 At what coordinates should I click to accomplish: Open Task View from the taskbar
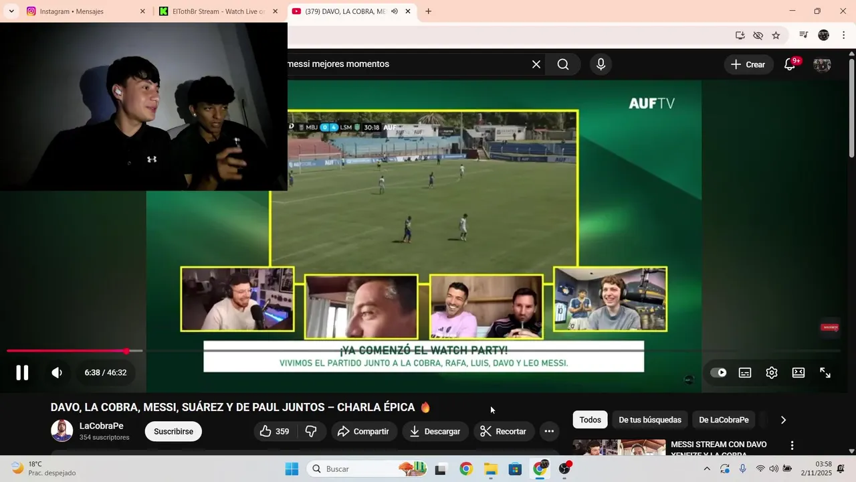(440, 469)
